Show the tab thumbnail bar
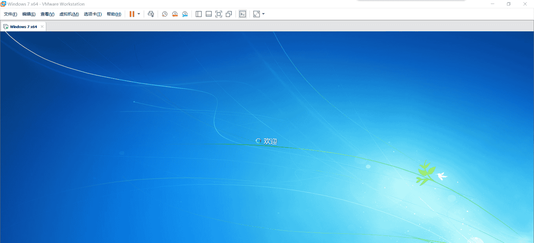The image size is (534, 243). [209, 14]
